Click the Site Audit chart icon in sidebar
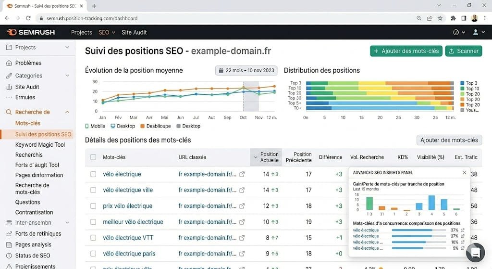 (9, 87)
